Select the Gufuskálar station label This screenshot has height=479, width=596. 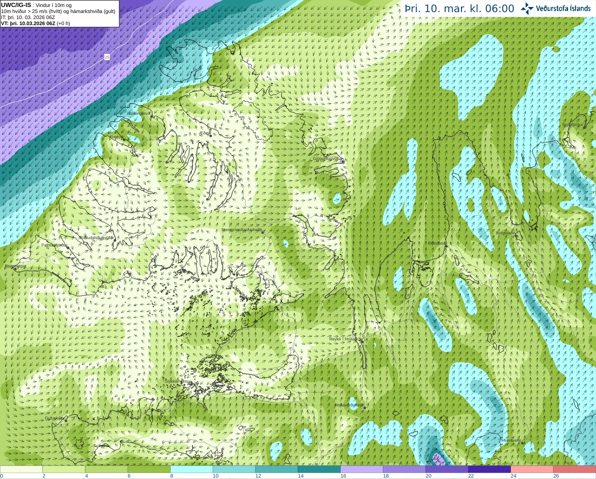click(x=54, y=418)
